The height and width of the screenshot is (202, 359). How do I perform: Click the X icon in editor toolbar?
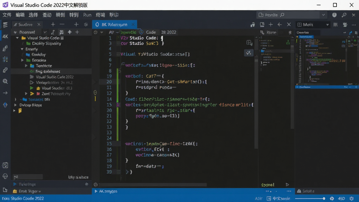coord(289,25)
